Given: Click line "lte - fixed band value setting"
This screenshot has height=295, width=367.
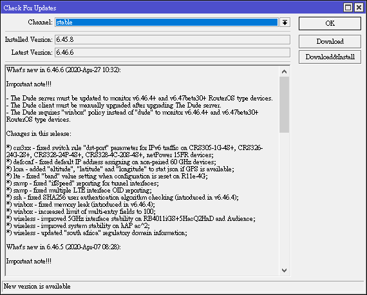Looking at the screenshot, I should (107, 176).
